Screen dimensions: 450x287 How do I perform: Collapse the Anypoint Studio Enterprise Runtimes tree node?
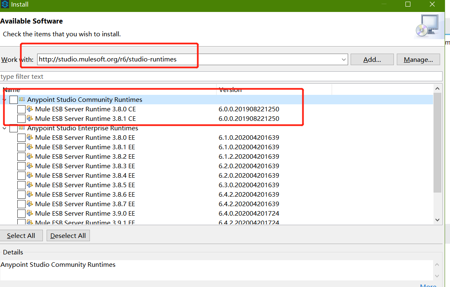point(4,128)
